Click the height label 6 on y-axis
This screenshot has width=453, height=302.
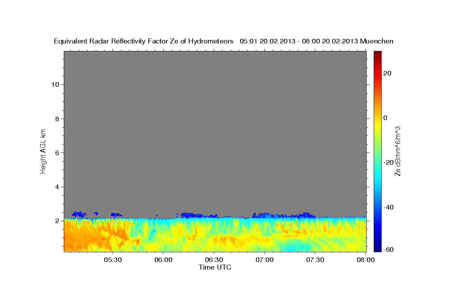(x=56, y=153)
